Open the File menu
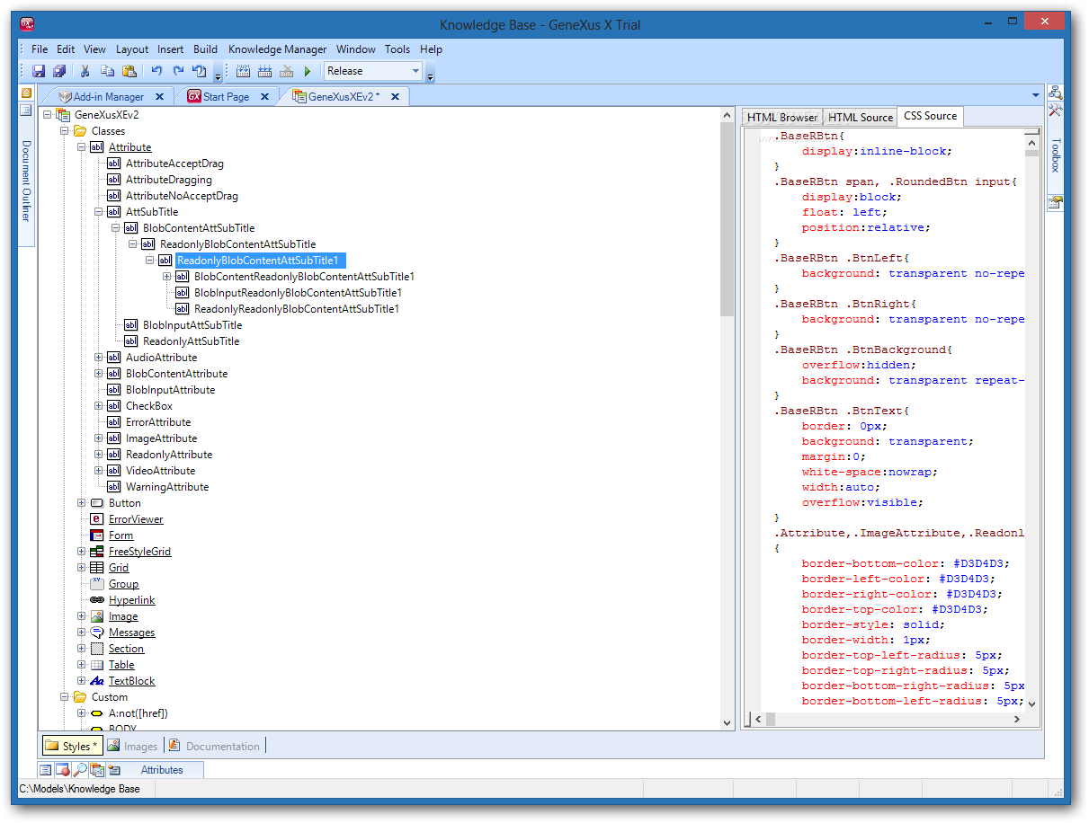The width and height of the screenshot is (1089, 823). coord(40,49)
